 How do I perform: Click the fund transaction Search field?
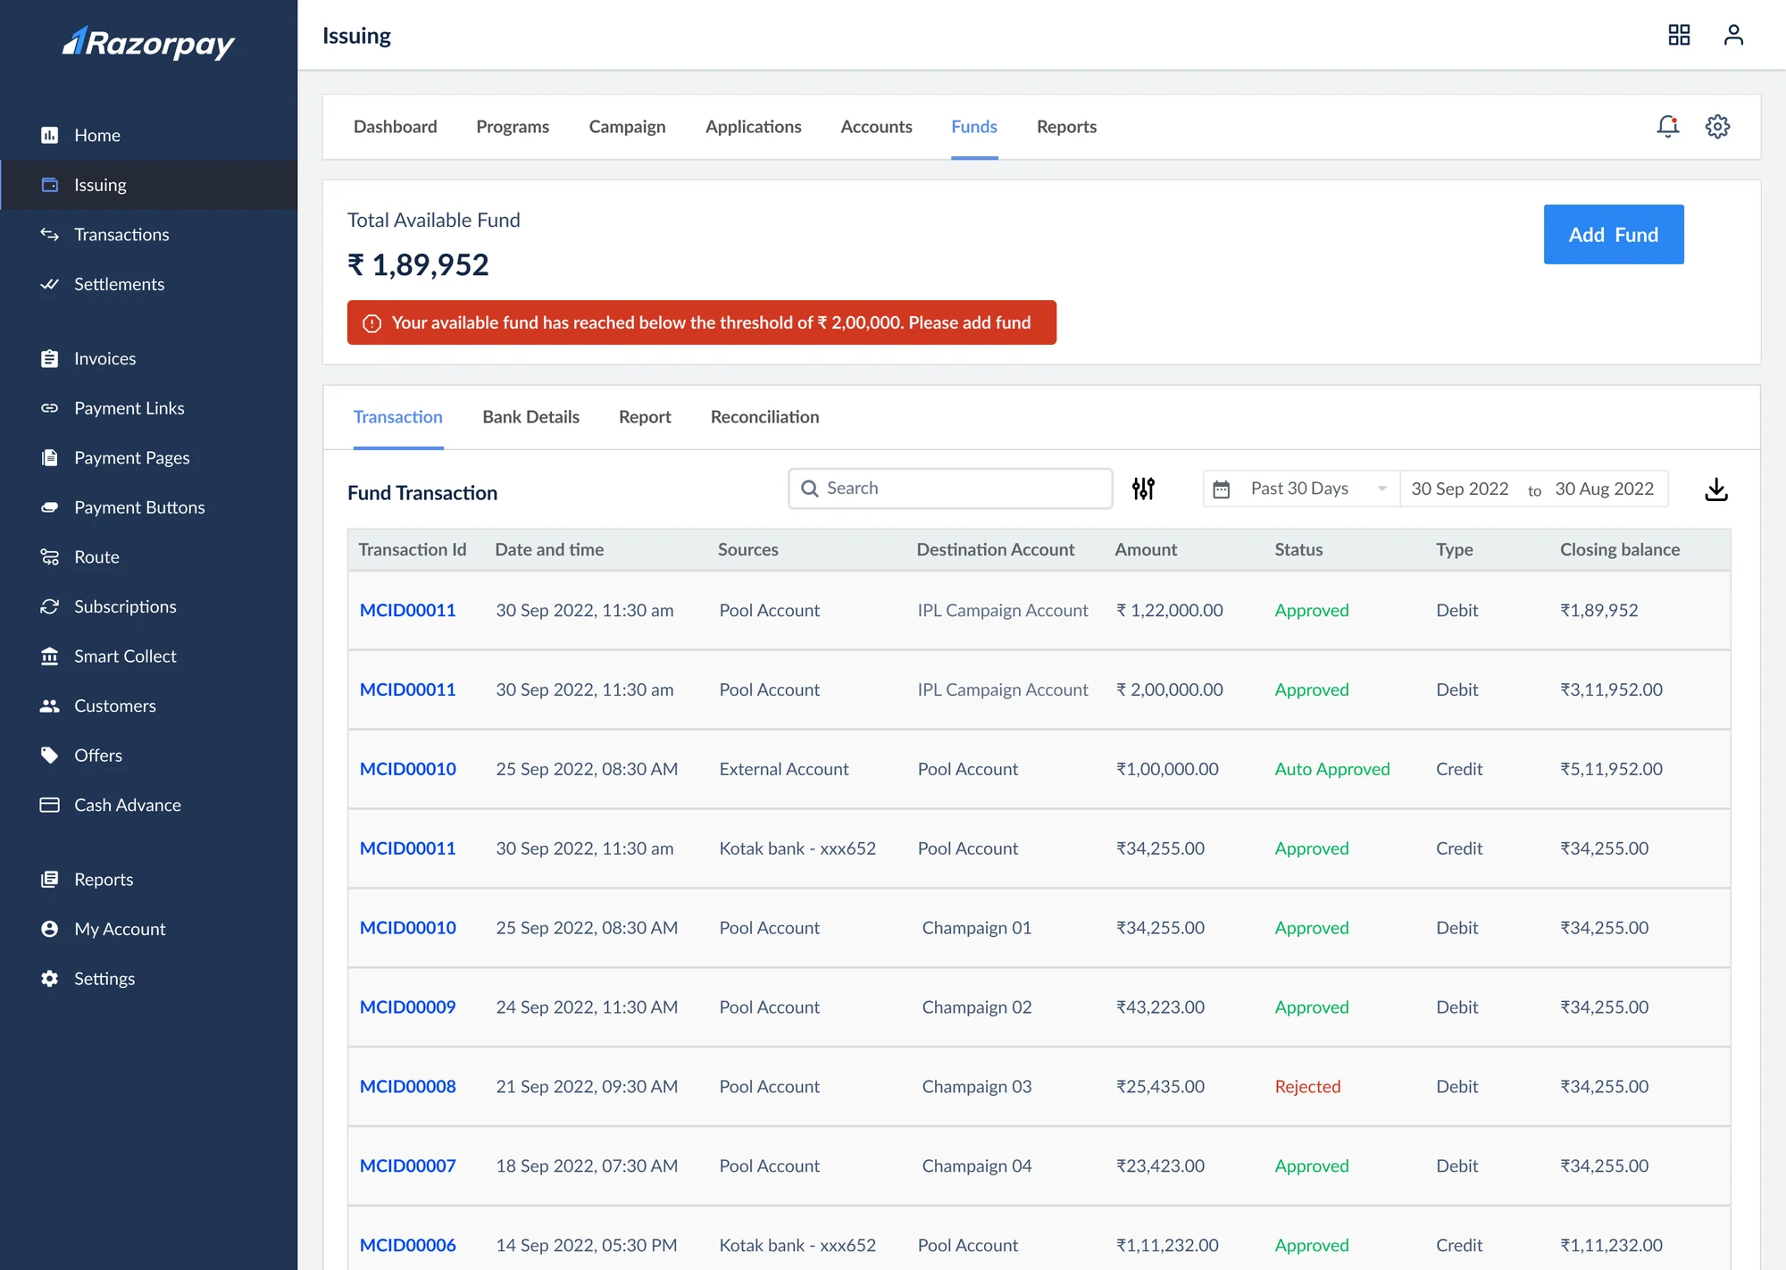(x=950, y=489)
